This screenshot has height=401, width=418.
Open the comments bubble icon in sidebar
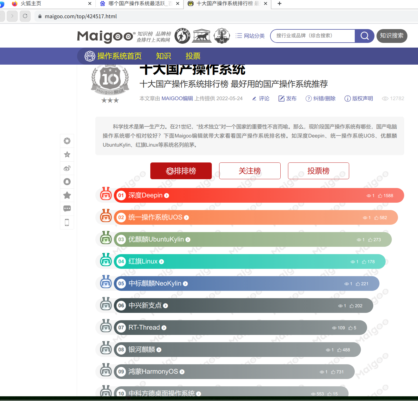pos(67,209)
